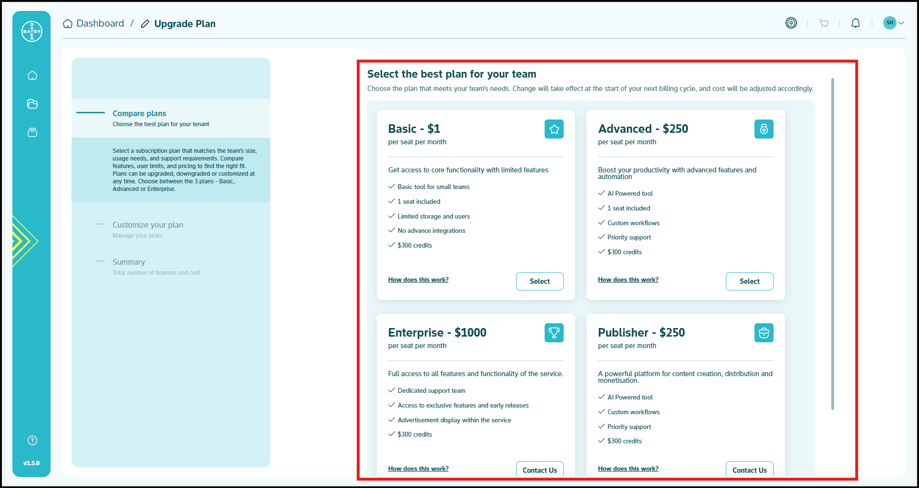Open the Summary step
The image size is (919, 488).
[x=129, y=262]
